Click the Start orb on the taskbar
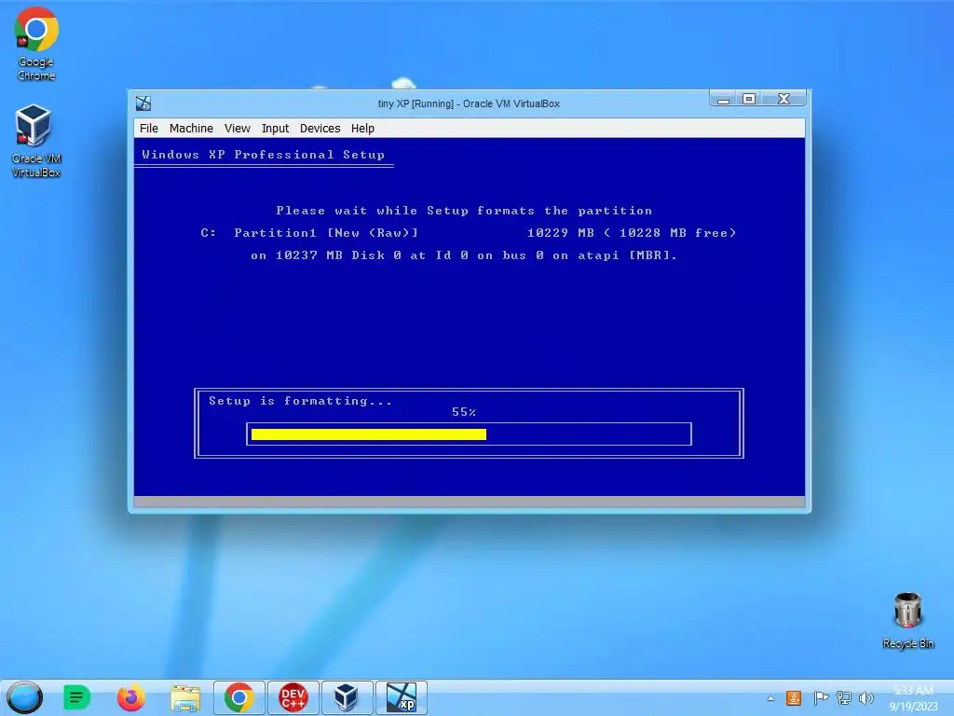Image resolution: width=954 pixels, height=716 pixels. [25, 697]
